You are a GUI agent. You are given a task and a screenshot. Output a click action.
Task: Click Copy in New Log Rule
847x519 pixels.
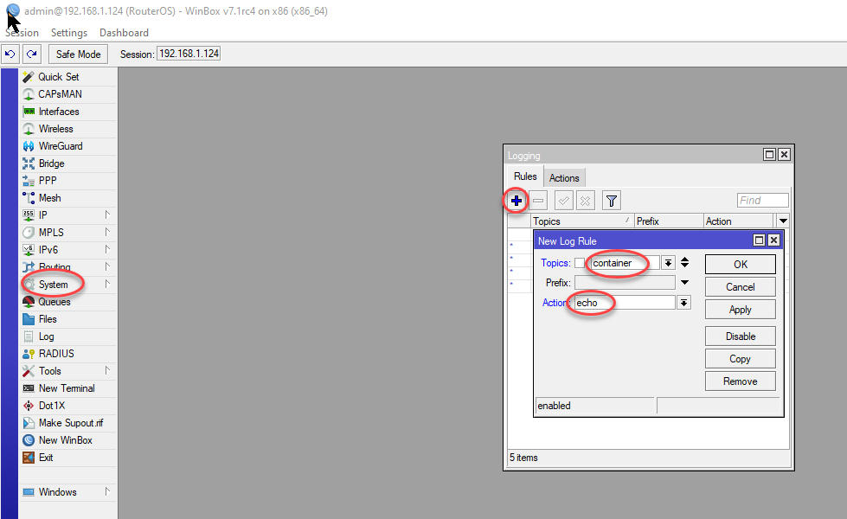pyautogui.click(x=740, y=359)
